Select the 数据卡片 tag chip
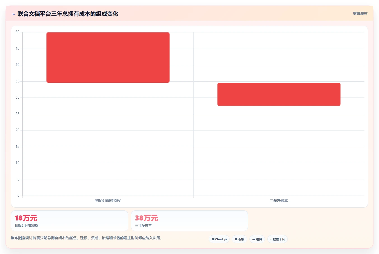This screenshot has height=254, width=379. 277,239
